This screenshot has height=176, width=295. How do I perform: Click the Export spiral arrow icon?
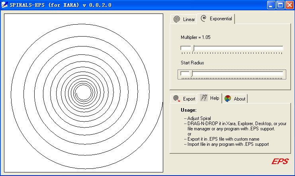point(176,99)
